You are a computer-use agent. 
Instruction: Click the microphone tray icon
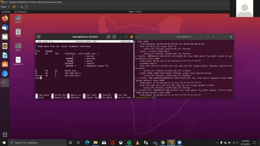pyautogui.click(x=221, y=142)
